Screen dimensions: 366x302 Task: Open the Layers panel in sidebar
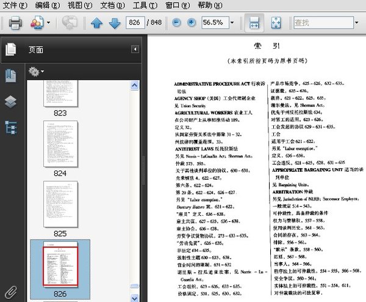coord(10,101)
